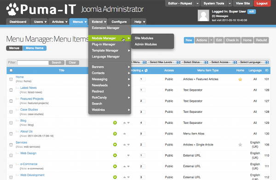Toggle published status icon for Blog row

pyautogui.click(x=115, y=122)
